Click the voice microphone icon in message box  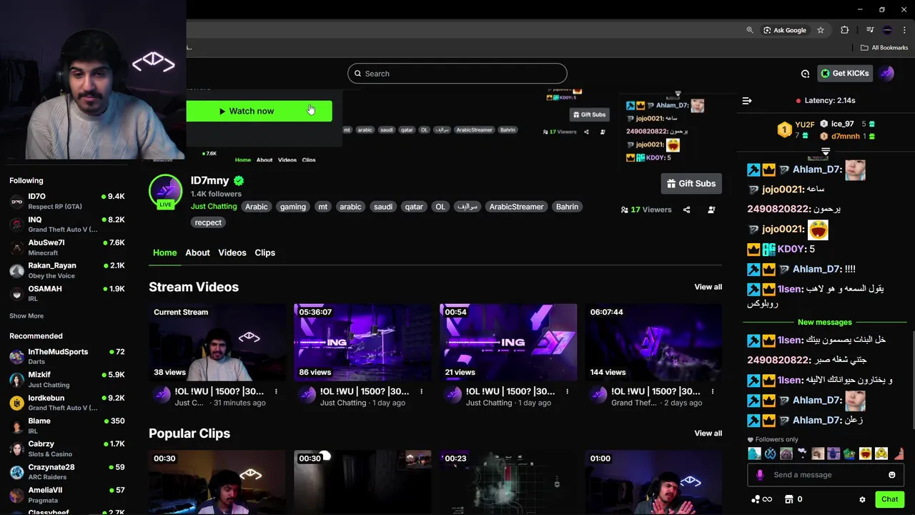[760, 475]
